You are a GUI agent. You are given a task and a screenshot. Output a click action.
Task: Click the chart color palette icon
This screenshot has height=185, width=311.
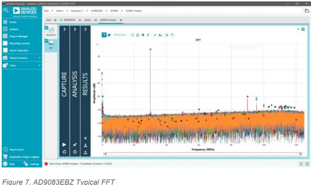(109, 35)
